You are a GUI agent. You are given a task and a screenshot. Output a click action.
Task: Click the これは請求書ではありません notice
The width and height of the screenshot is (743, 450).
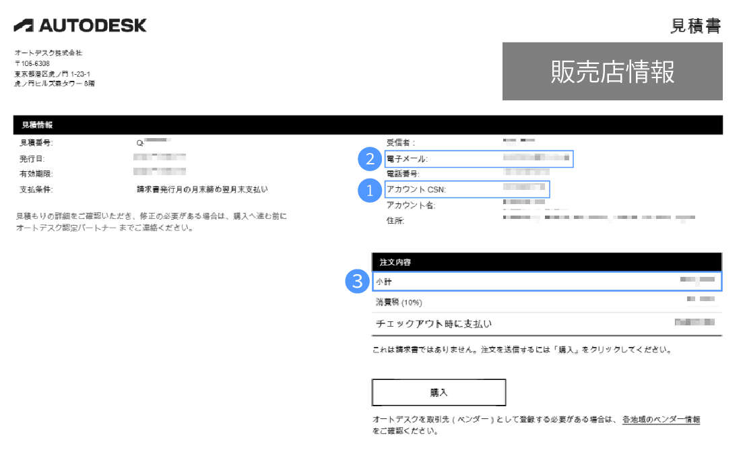[522, 350]
